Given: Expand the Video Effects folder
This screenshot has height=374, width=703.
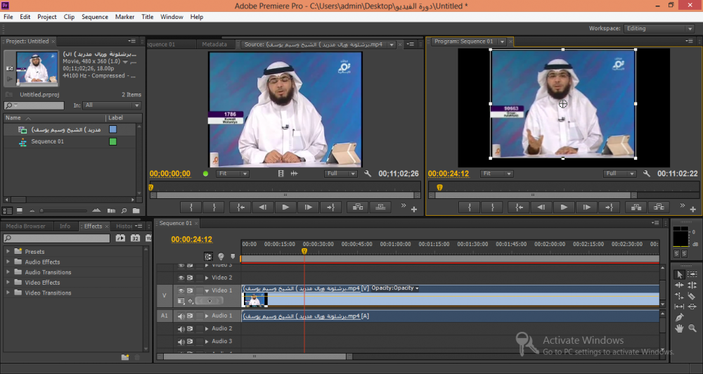Looking at the screenshot, I should (x=8, y=283).
